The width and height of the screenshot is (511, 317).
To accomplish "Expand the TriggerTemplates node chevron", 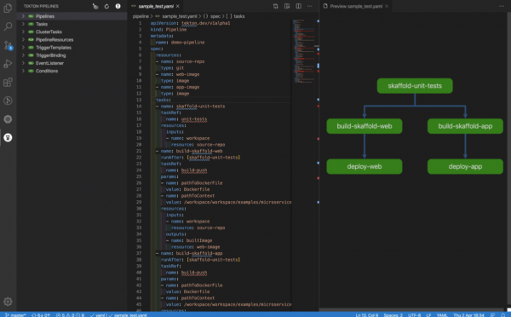I will (23, 47).
